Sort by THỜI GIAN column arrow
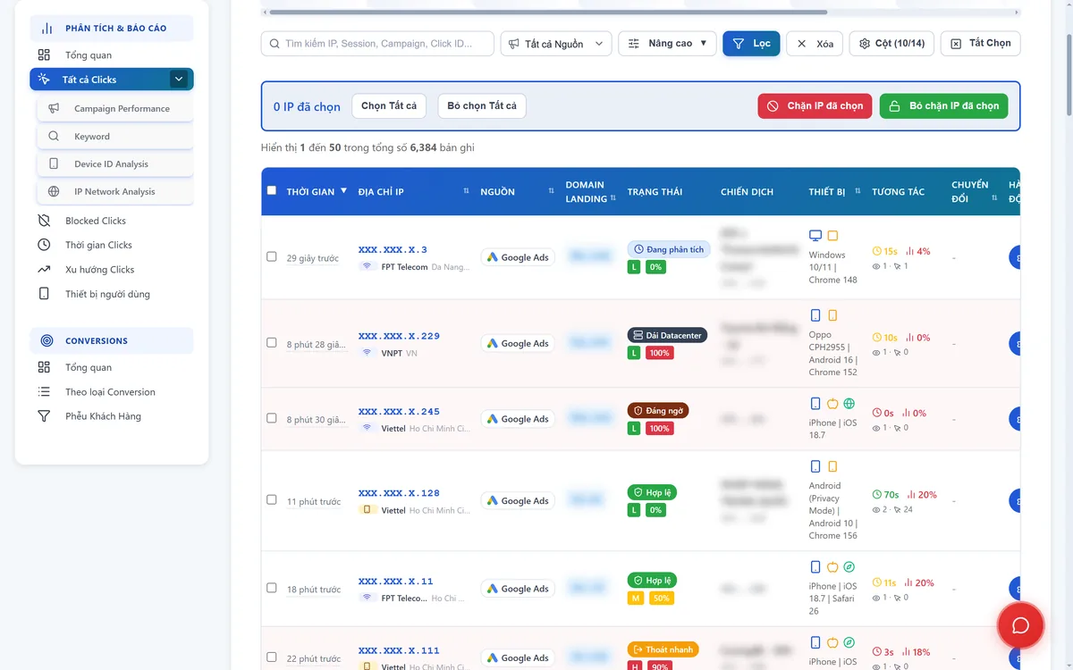 point(344,190)
